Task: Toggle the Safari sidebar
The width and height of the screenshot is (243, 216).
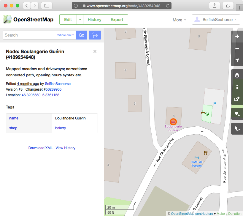Action: pos(47,6)
